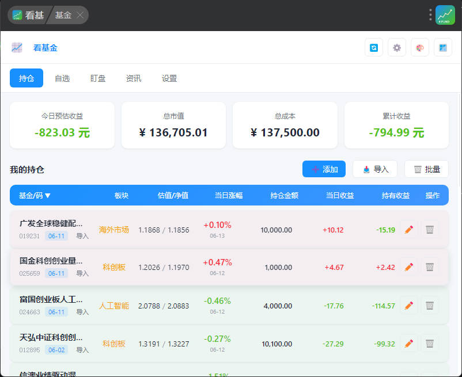
Task: Open the 资讯 tab
Action: (x=134, y=78)
